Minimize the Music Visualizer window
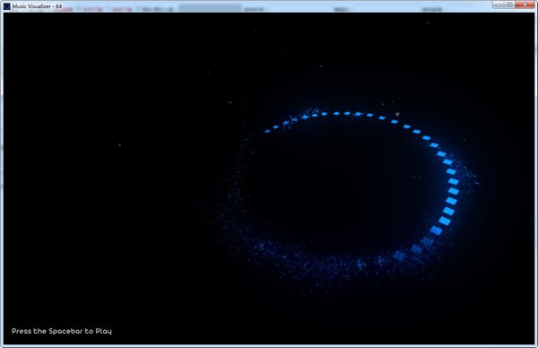The image size is (538, 348). [x=498, y=4]
